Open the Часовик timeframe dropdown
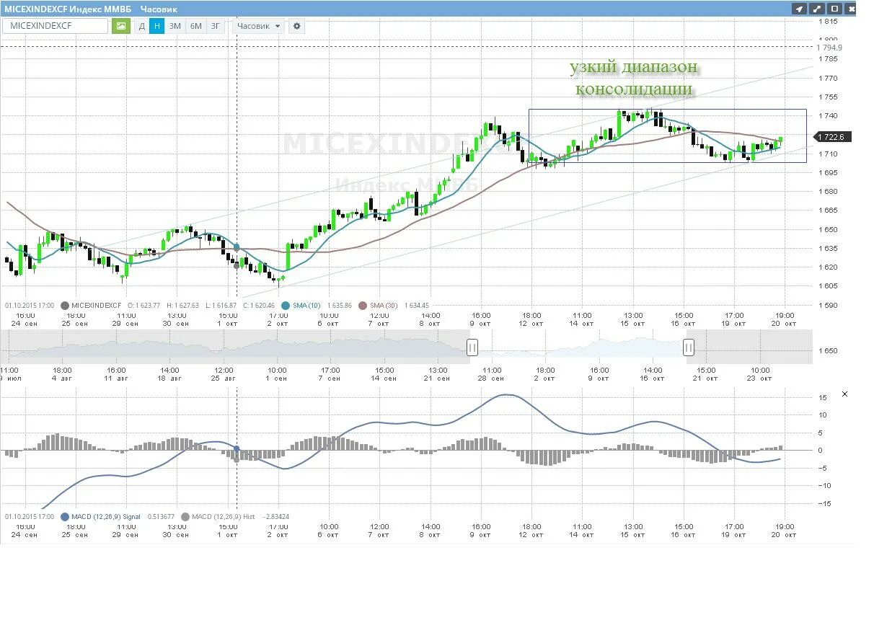The image size is (874, 620). pos(259,26)
